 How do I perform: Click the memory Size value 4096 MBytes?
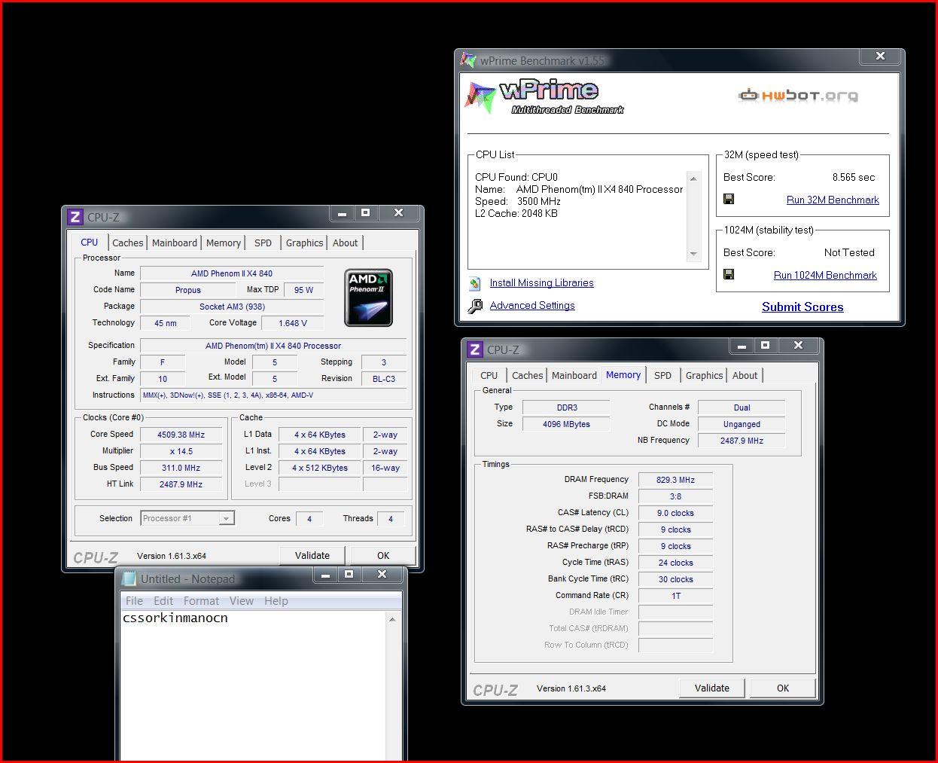tap(566, 424)
